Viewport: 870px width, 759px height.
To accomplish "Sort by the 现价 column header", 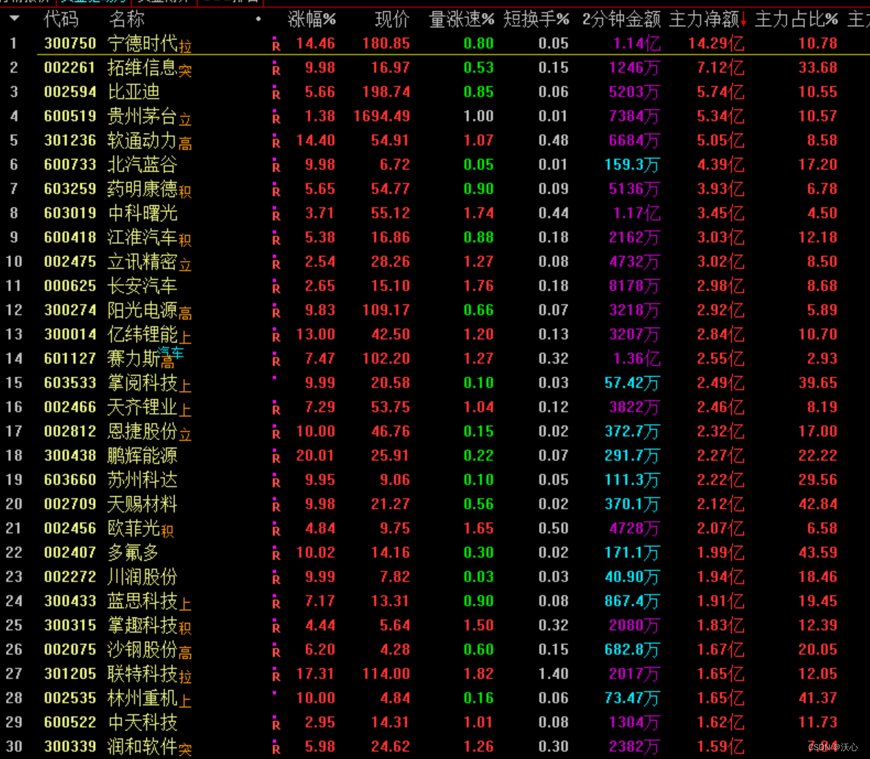I will click(x=392, y=19).
